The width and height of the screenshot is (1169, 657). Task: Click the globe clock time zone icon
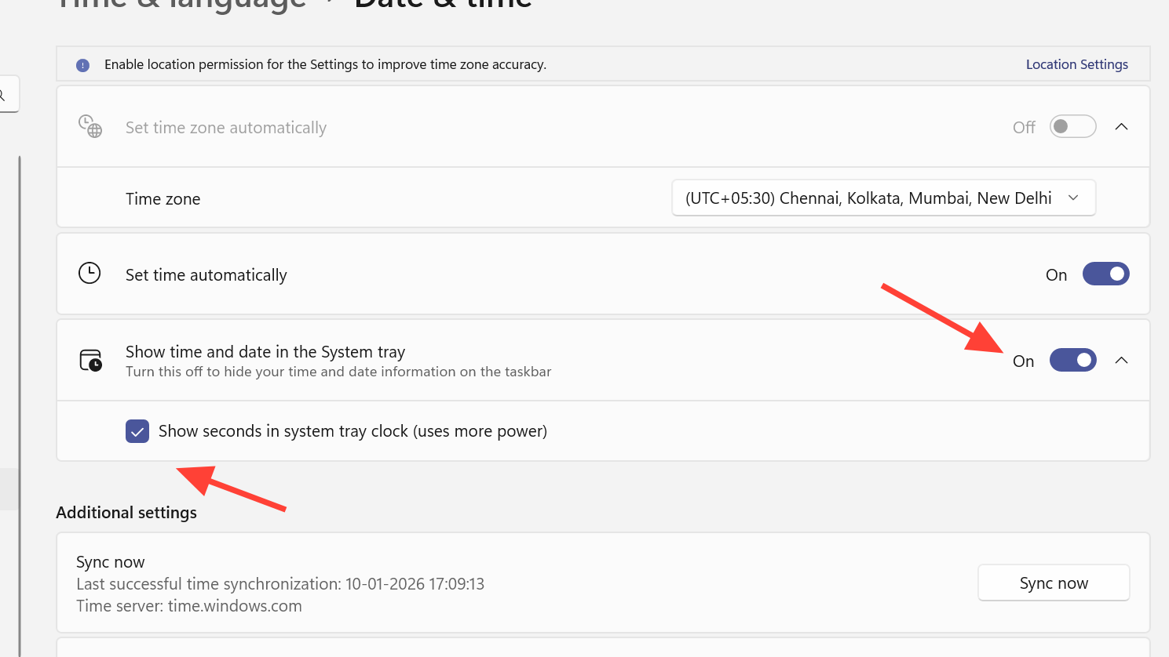pos(90,126)
